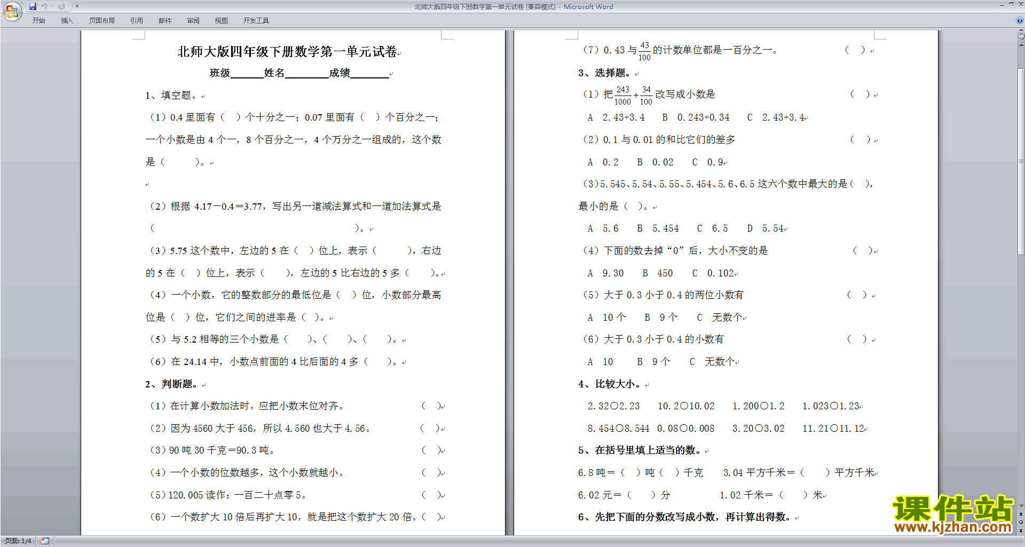This screenshot has width=1025, height=547.
Task: Click the heading 1、填空题
Action: 171,96
